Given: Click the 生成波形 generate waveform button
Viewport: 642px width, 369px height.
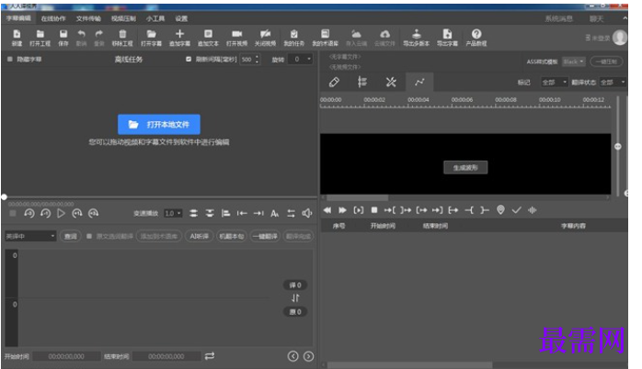Looking at the screenshot, I should coord(465,168).
